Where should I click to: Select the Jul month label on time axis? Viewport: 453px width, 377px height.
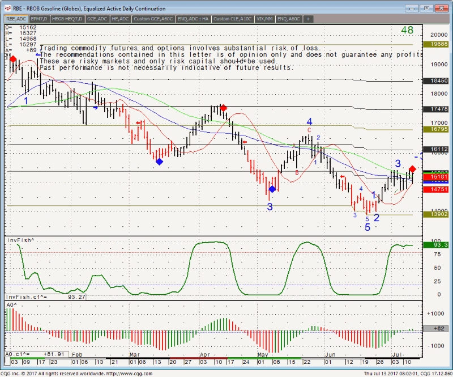[398, 354]
